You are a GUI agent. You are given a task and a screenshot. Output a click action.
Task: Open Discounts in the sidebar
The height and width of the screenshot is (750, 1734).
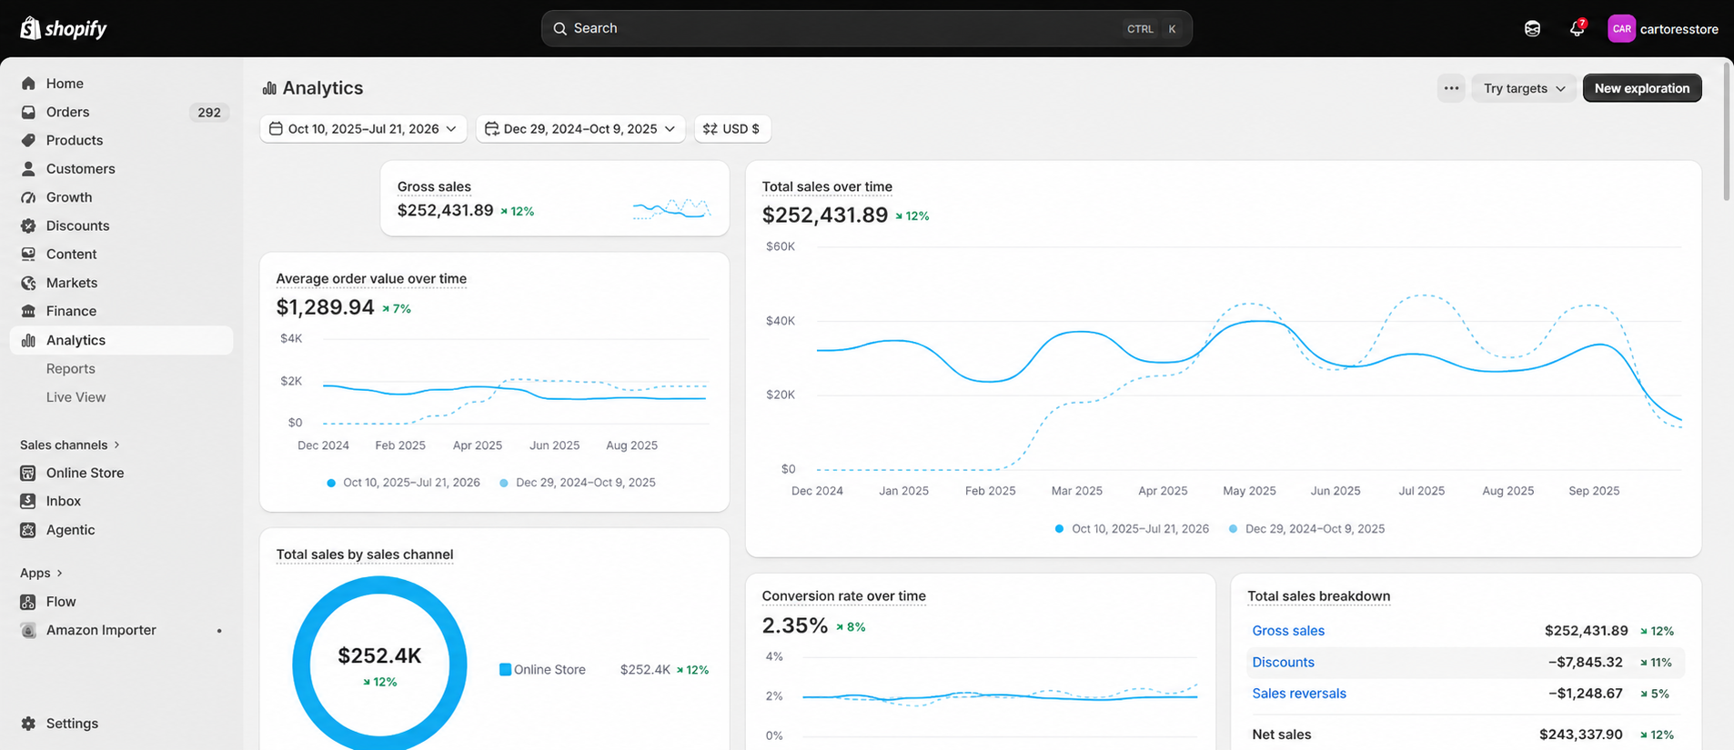click(77, 225)
